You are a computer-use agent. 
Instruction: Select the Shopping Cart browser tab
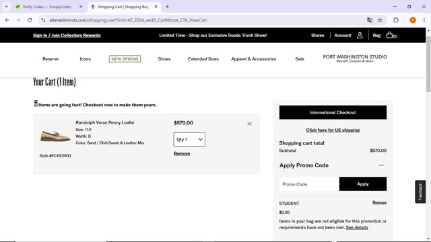123,7
